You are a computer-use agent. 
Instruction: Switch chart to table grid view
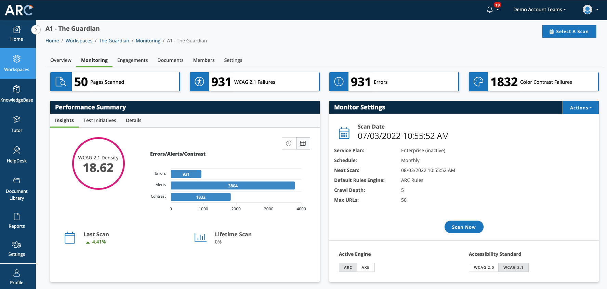coord(303,143)
